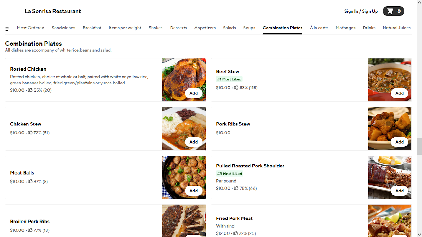Open the Chicken Stew dish photo
This screenshot has height=237, width=422.
pos(184,129)
